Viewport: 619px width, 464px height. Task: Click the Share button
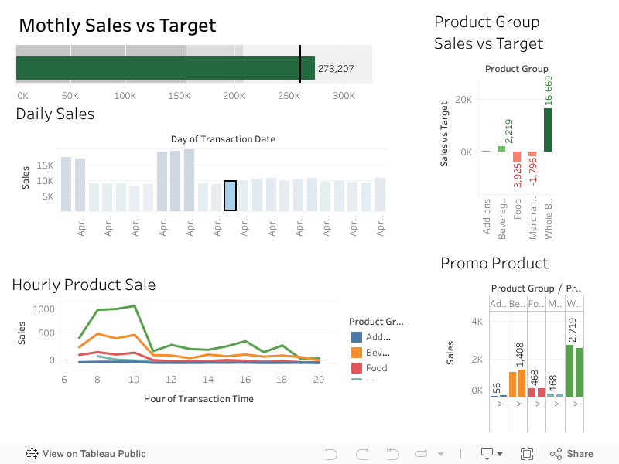tap(571, 454)
